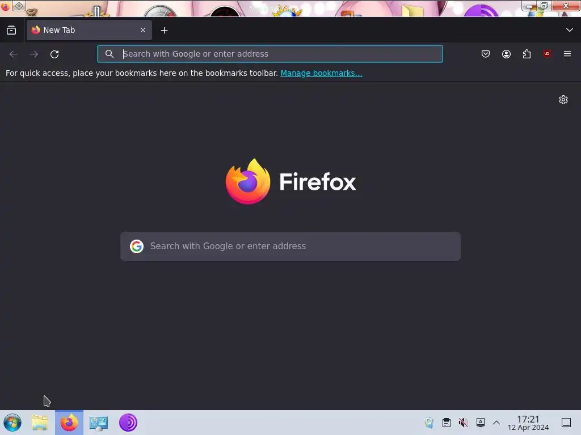581x435 pixels.
Task: Restore the Firefox window size button
Action: (544, 6)
